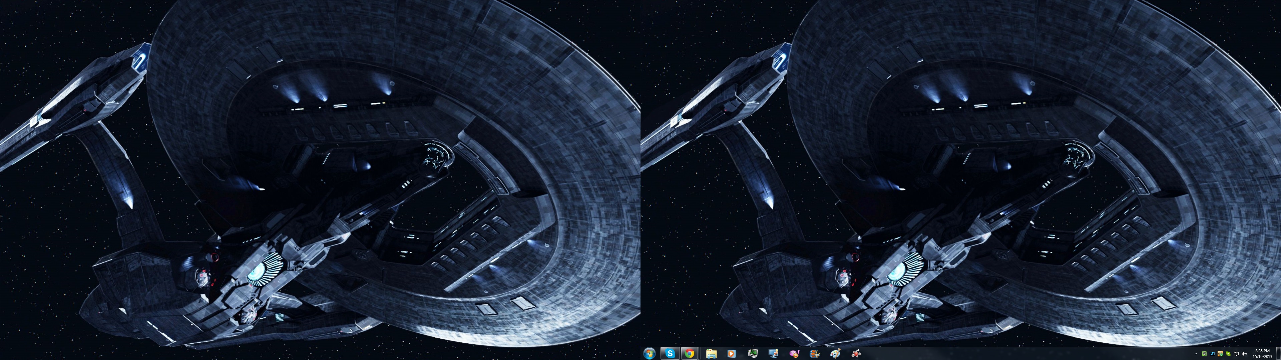Click the blue slash tray icon
Viewport: 1281px width, 360px height.
[x=1212, y=354]
